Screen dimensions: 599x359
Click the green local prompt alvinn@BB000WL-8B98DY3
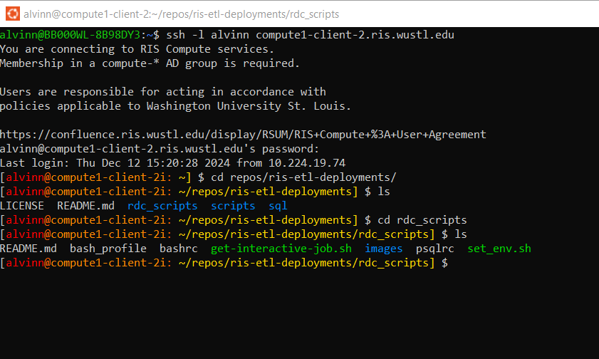coord(71,35)
